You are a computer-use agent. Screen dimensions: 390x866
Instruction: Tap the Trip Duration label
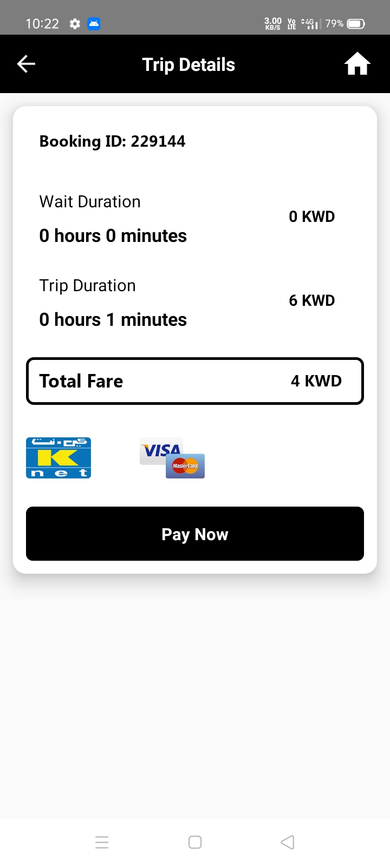tap(88, 286)
